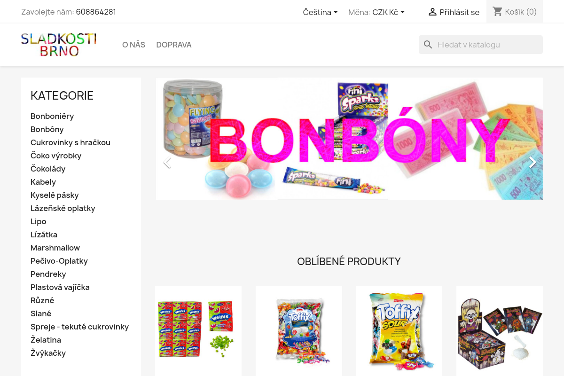This screenshot has width=564, height=376.
Task: Click the shopping cart icon
Action: [498, 12]
